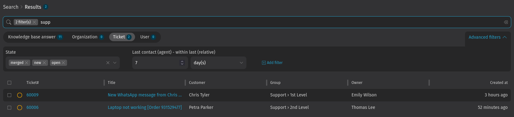This screenshot has height=117, width=514.
Task: Click the 52 minutes ago timestamp
Action: (x=493, y=107)
